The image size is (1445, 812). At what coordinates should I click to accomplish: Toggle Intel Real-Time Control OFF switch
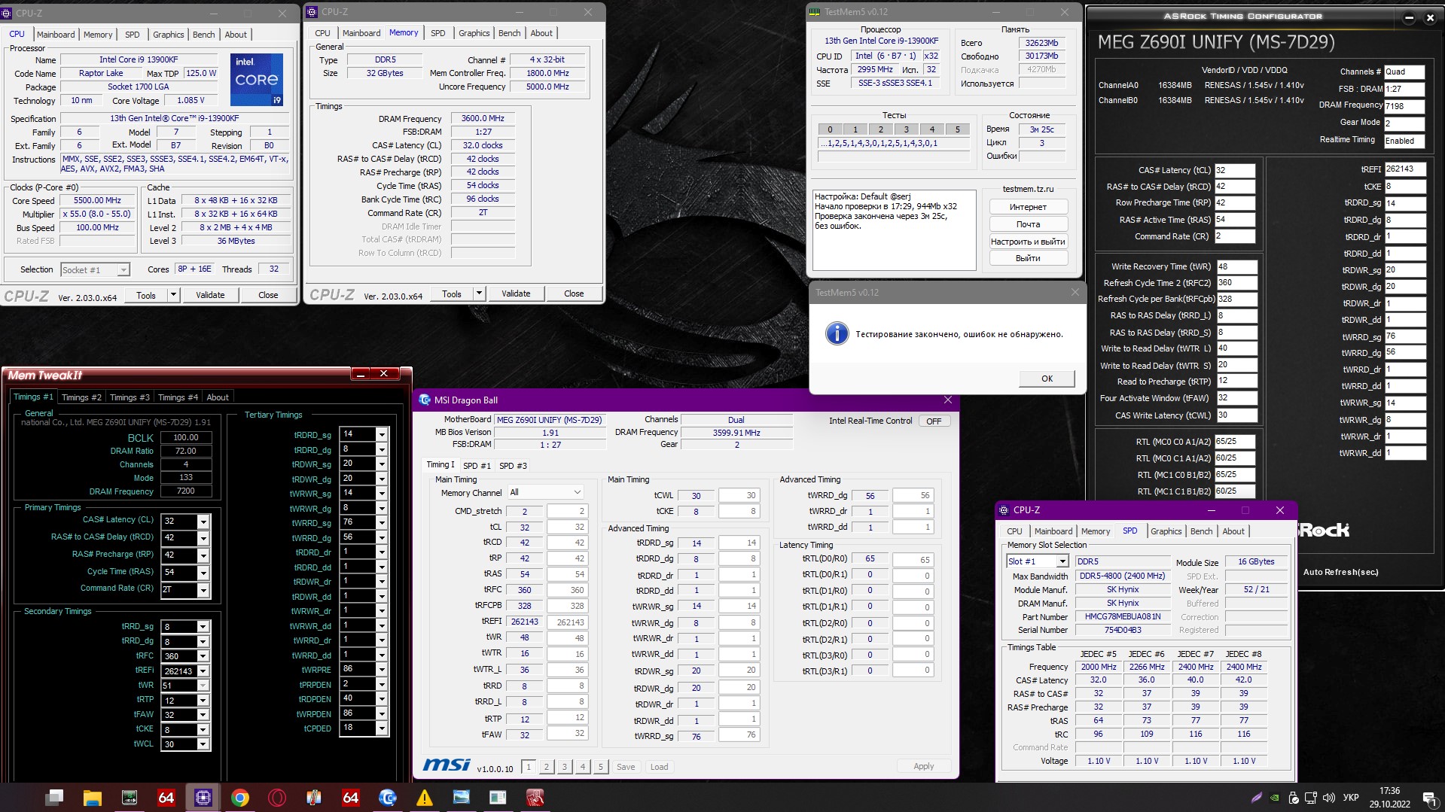[934, 421]
